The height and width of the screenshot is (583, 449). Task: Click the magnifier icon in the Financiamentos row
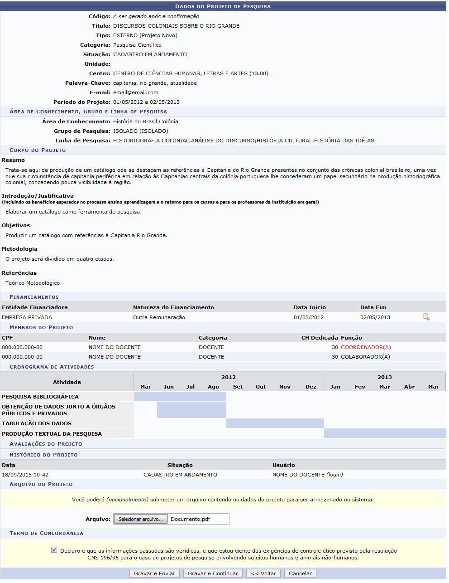tap(425, 317)
